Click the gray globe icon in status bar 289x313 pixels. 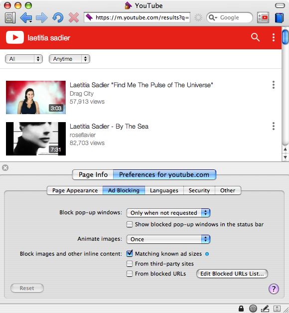[253, 309]
